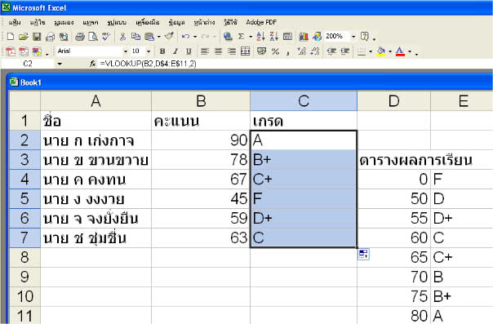The height and width of the screenshot is (324, 493).
Task: Select column C header
Action: pyautogui.click(x=304, y=101)
